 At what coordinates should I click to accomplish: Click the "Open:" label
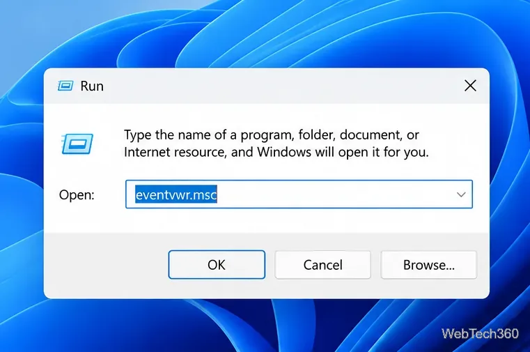[77, 195]
